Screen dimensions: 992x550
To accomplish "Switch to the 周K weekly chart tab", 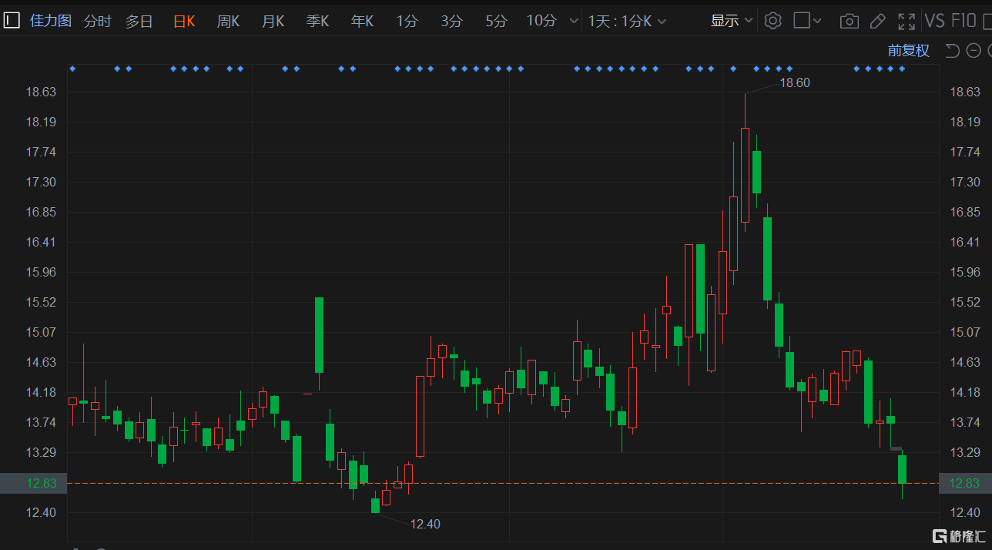I will 228,21.
